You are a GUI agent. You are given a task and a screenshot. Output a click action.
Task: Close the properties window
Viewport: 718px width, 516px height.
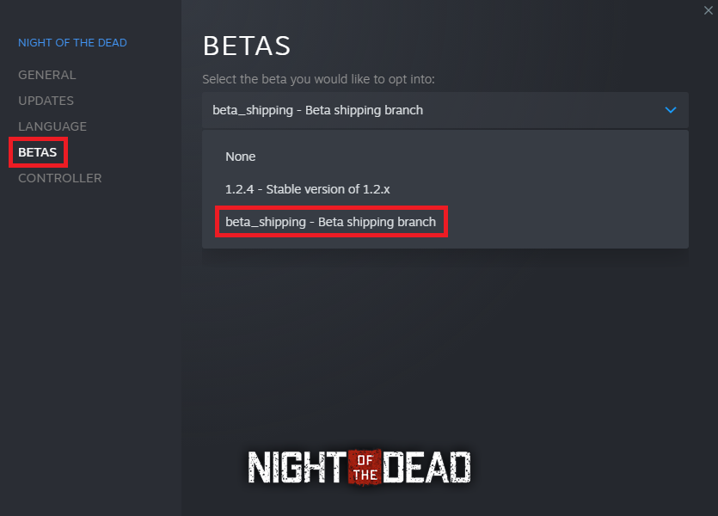click(708, 10)
